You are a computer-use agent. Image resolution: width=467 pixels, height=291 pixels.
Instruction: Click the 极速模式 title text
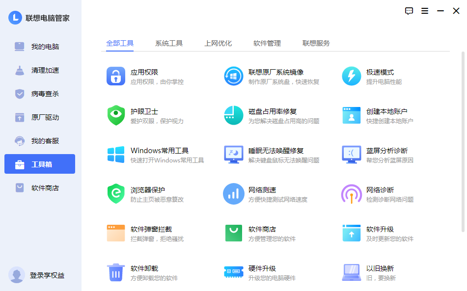pos(380,72)
